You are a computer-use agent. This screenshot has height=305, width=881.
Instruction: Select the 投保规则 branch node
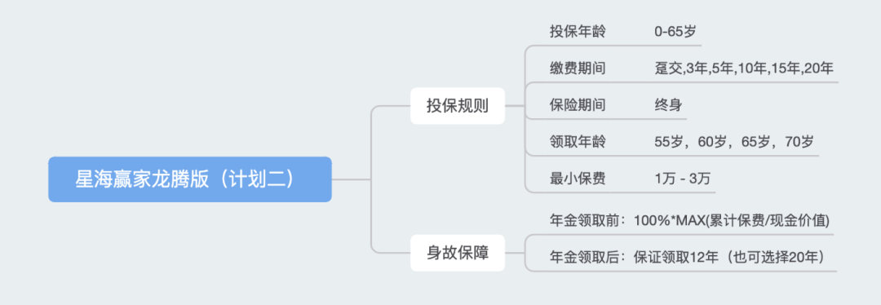458,105
